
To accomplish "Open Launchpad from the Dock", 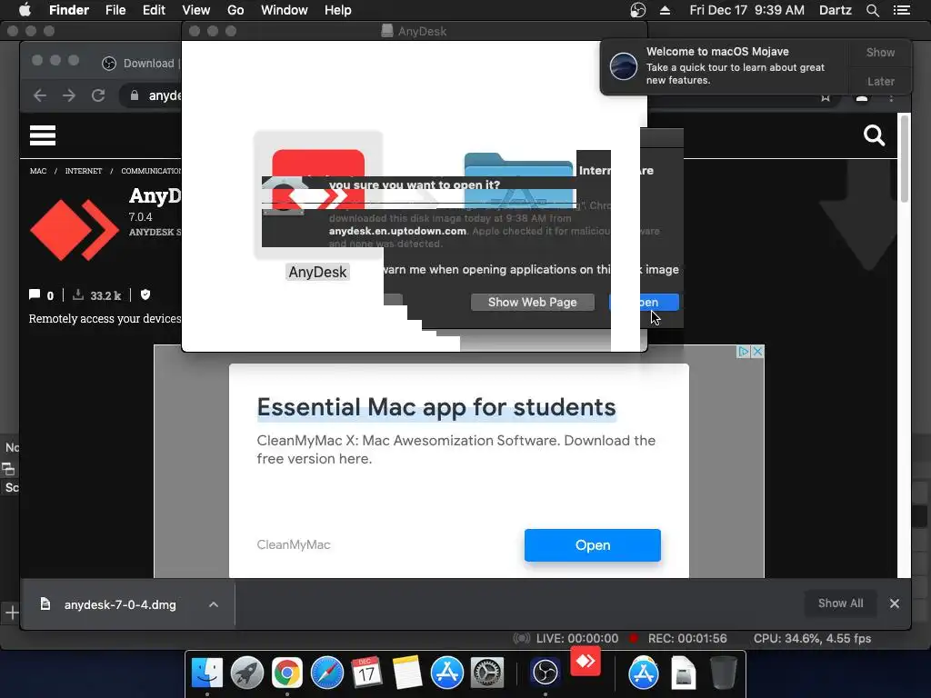I will click(247, 673).
